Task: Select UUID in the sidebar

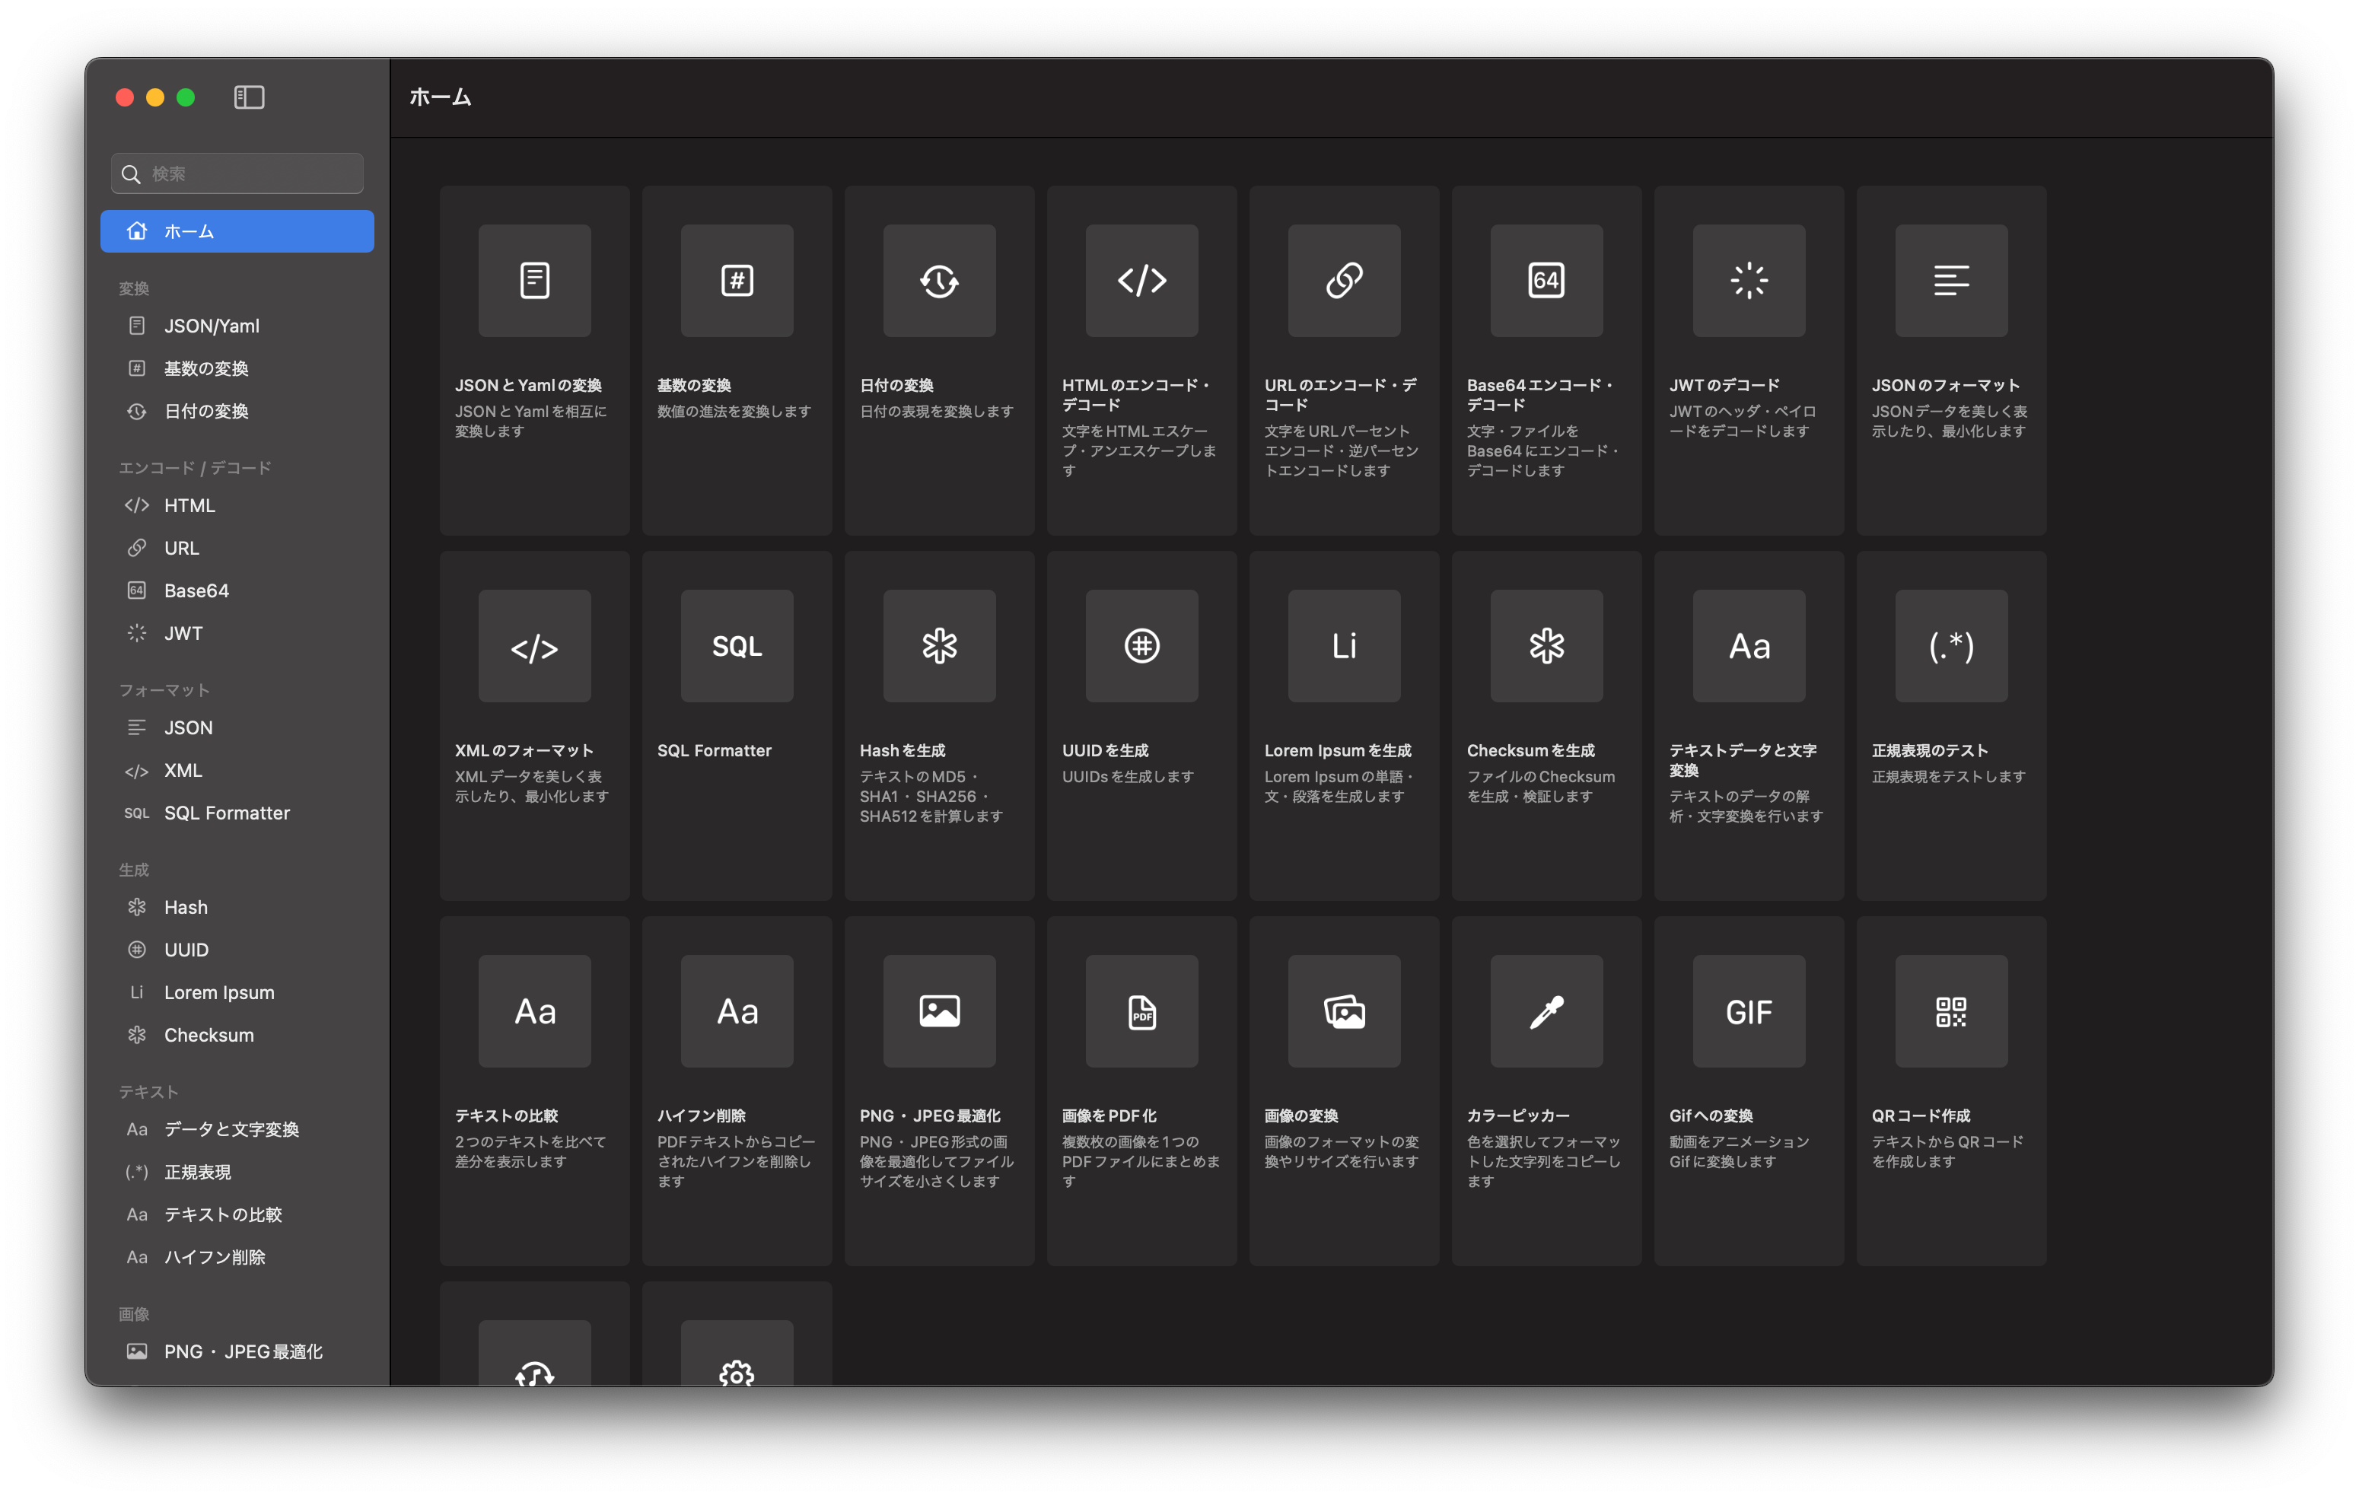Action: coord(237,950)
